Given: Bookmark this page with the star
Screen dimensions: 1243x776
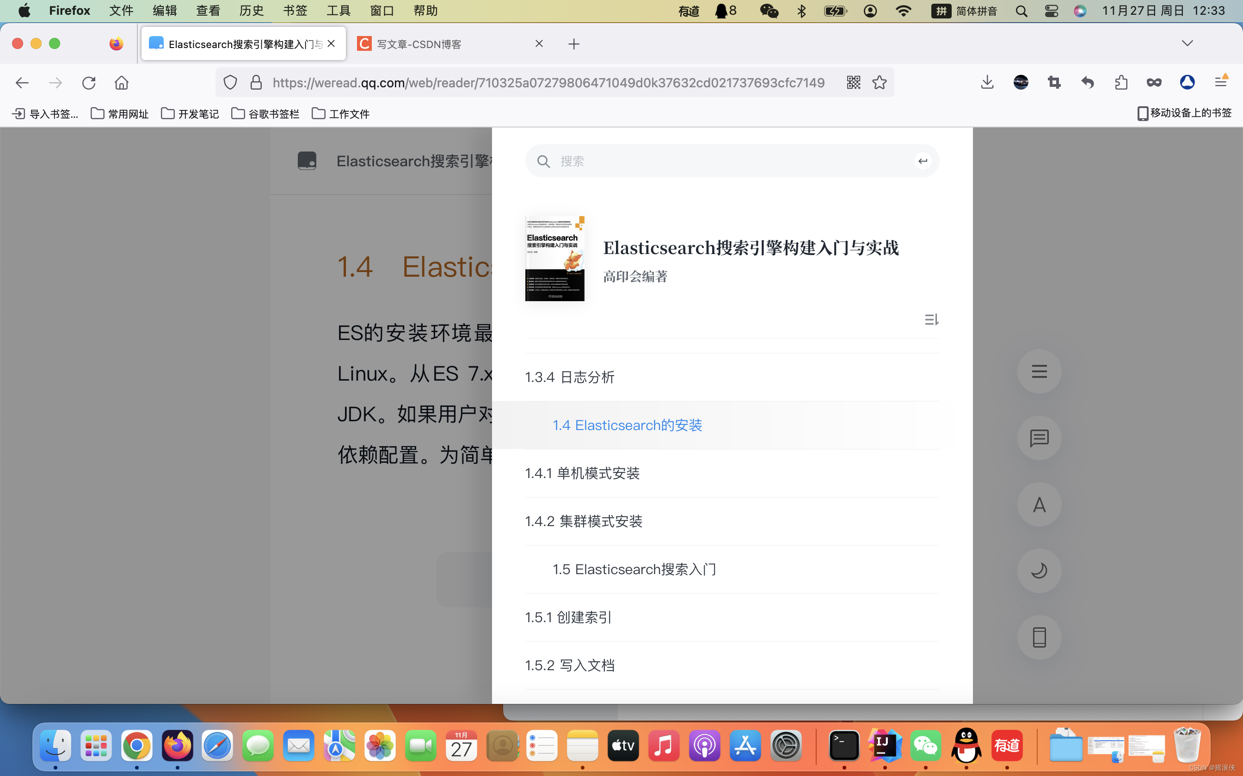Looking at the screenshot, I should 880,83.
